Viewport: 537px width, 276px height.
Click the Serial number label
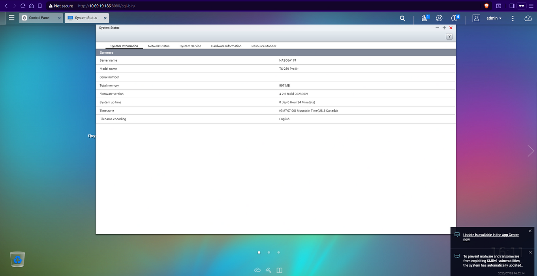(x=109, y=77)
